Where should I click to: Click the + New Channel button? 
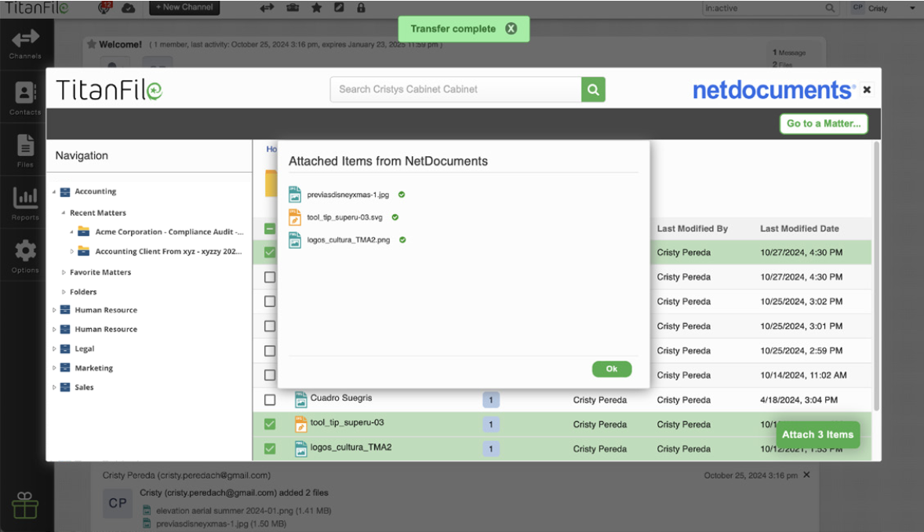coord(184,8)
